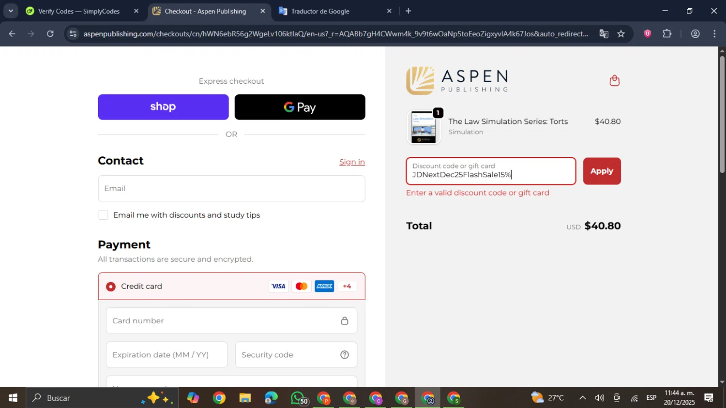Click 'Enter a valid discount code' error text
The image size is (726, 408).
point(478,193)
